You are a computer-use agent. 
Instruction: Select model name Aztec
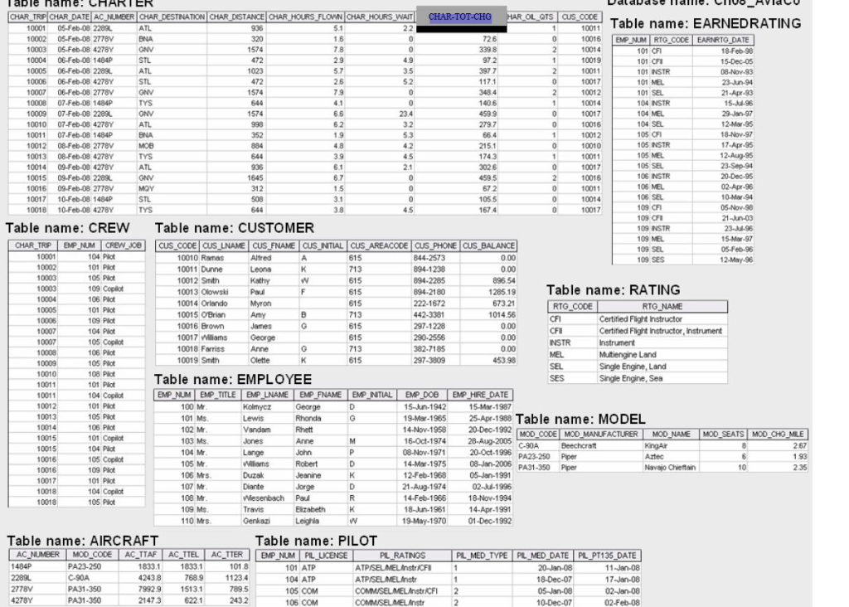[x=653, y=456]
